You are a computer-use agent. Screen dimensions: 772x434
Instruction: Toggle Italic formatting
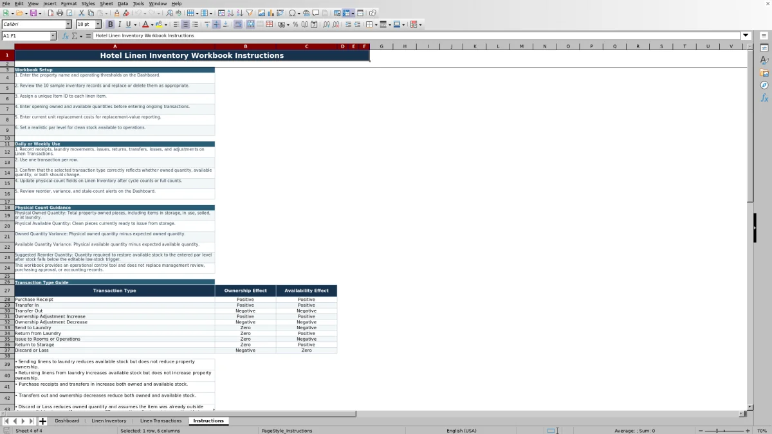120,24
